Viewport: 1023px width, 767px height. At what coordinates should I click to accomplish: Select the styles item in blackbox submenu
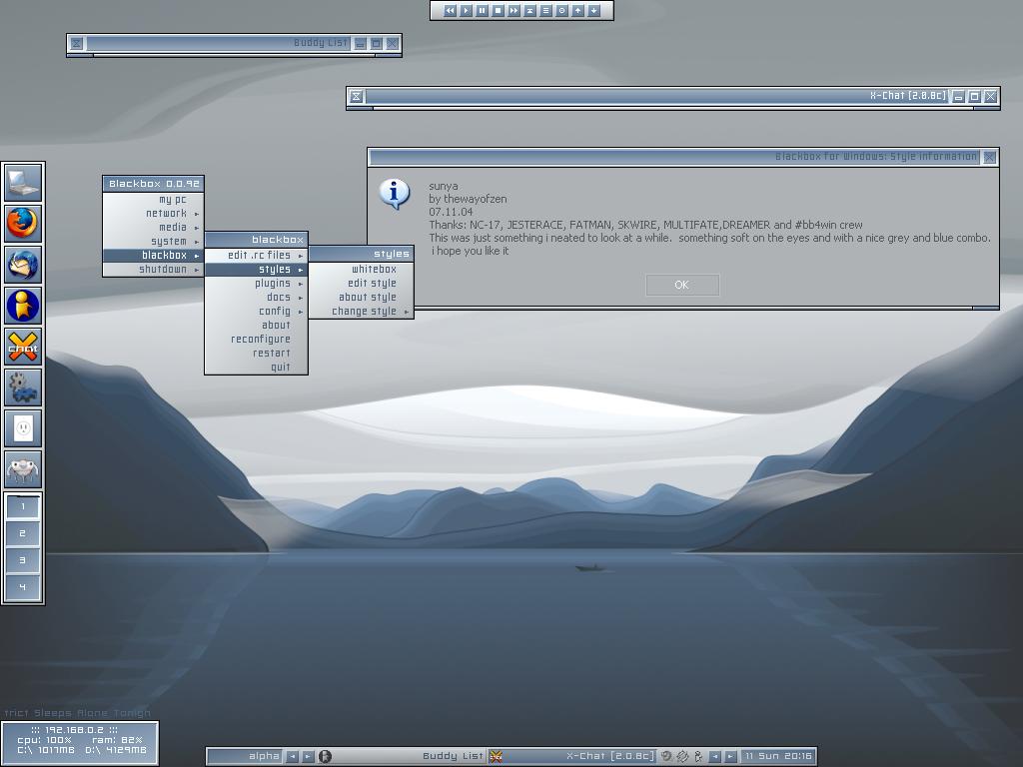pyautogui.click(x=256, y=270)
